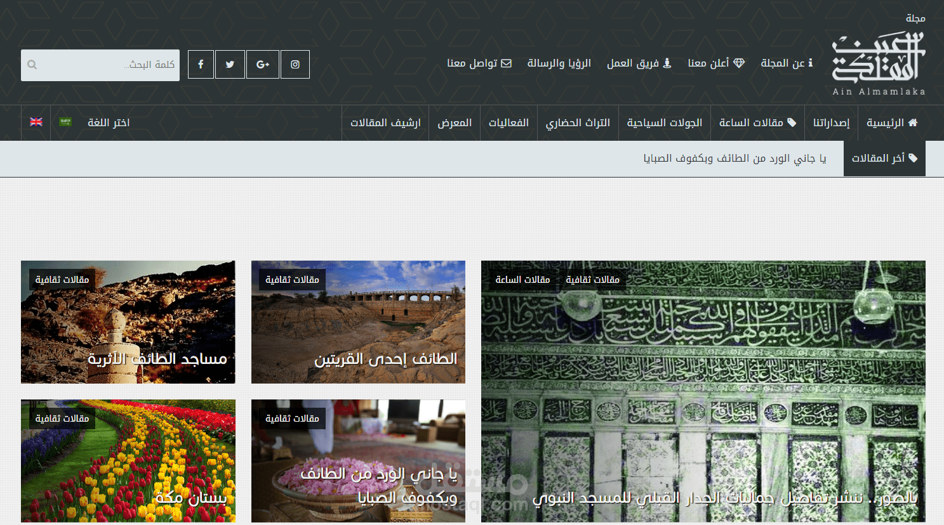This screenshot has width=944, height=525.
Task: Click the مقالات ثقافية tag on بستان مكة
Action: pos(61,418)
